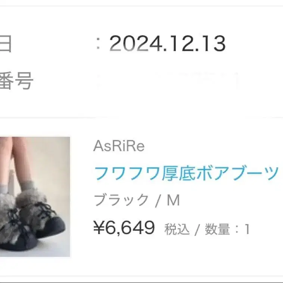This screenshot has height=283, width=283.
Task: Click the blurred order number value
Action: point(168,81)
